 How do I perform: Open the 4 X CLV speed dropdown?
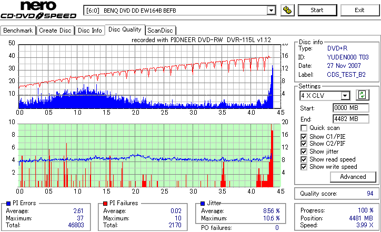click(x=345, y=95)
